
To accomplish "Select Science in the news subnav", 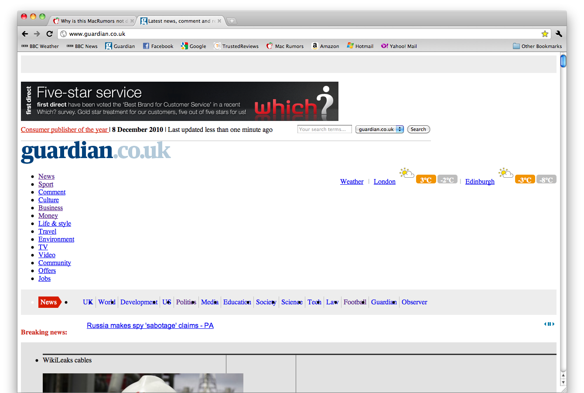I will pos(292,302).
